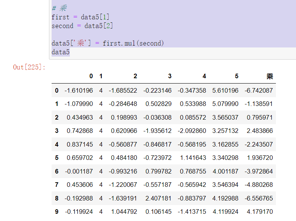This screenshot has width=296, height=221.
Task: Click cell value 5.079990
Action: [225, 104]
